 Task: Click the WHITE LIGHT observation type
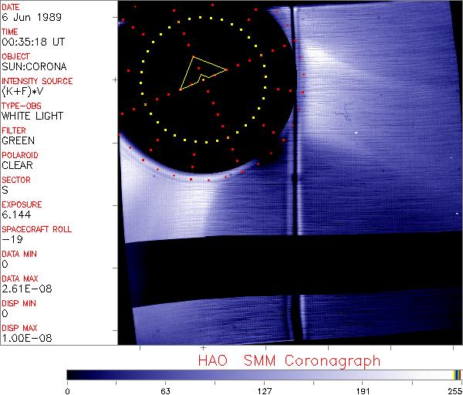tap(32, 116)
